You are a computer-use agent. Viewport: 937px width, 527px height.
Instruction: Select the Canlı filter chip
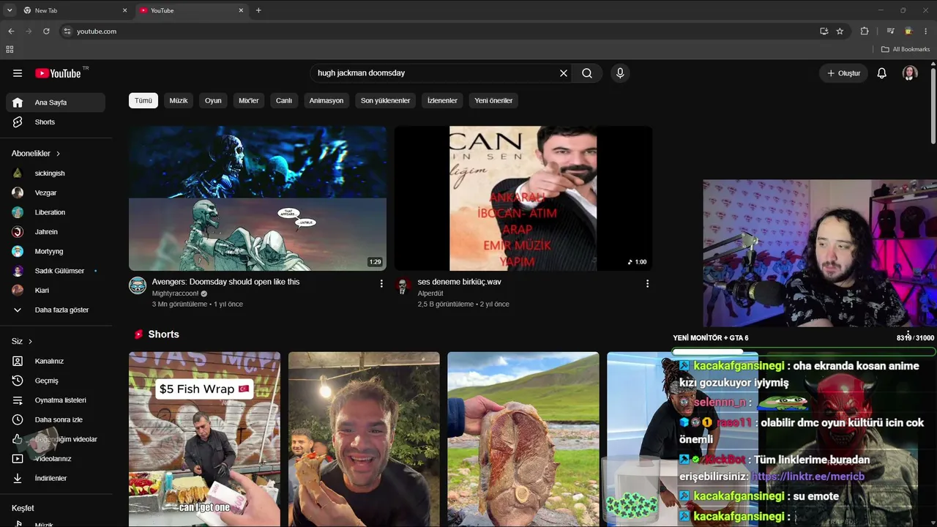pos(284,100)
